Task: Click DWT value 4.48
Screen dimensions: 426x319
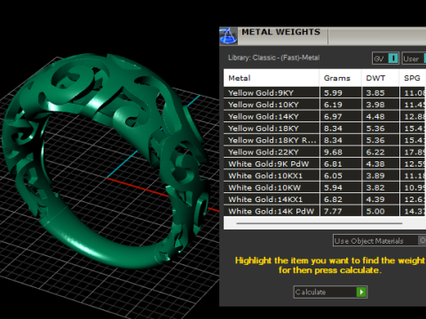Action: [x=375, y=116]
